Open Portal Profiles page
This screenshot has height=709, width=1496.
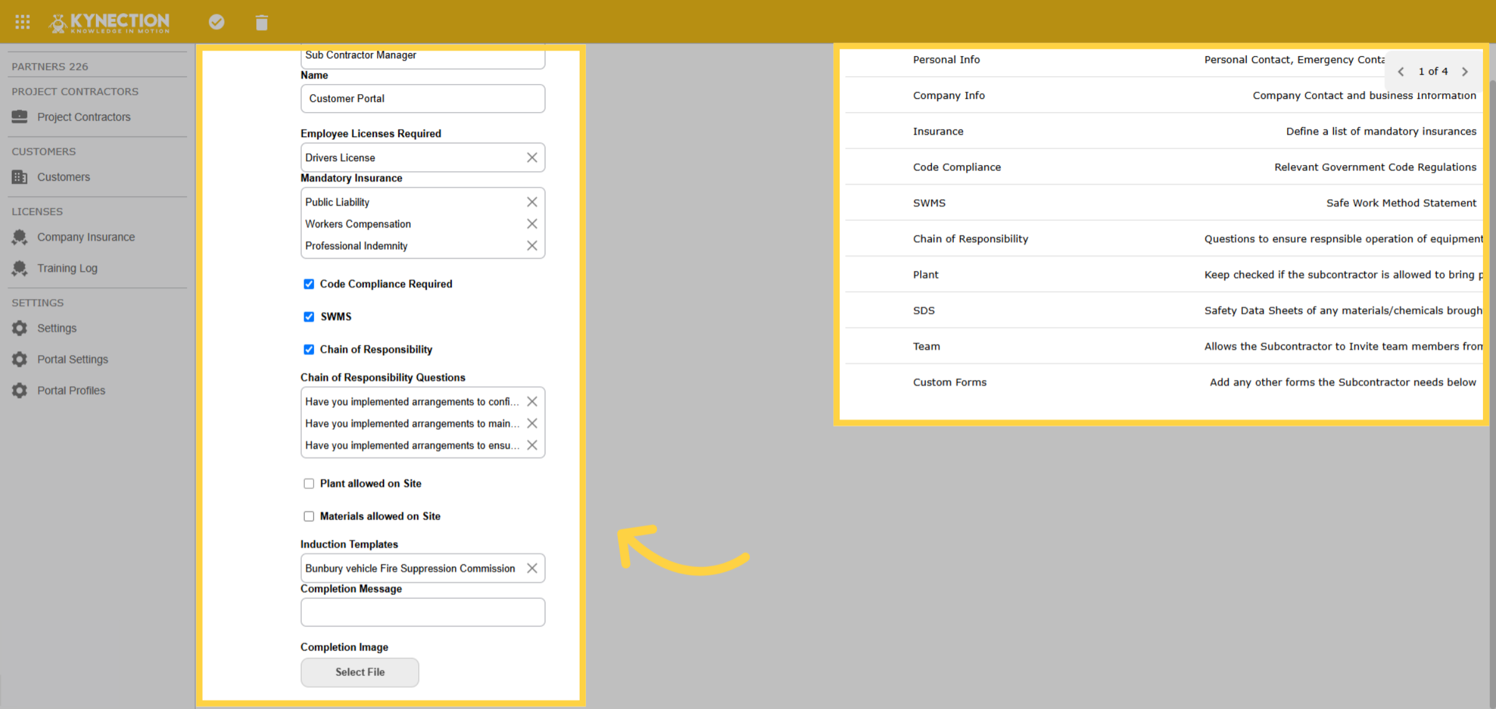tap(71, 390)
